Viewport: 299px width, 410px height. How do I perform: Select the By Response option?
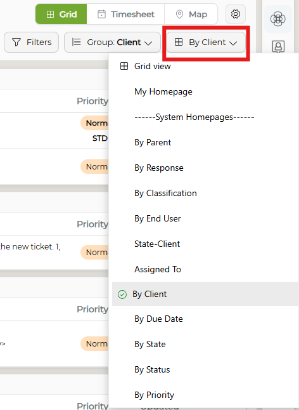tap(159, 168)
